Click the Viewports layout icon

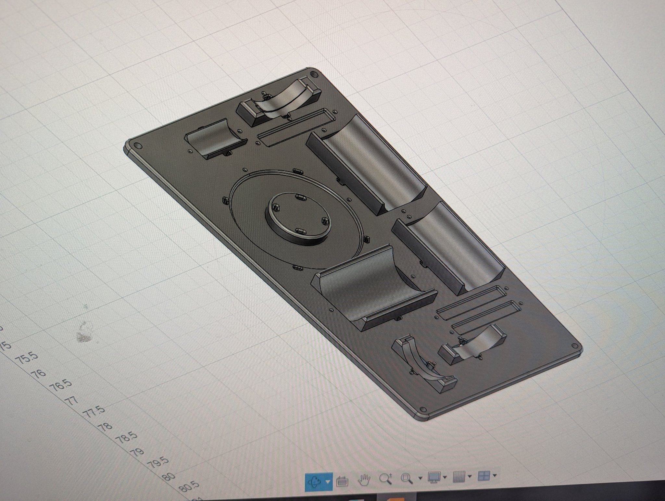[484, 476]
